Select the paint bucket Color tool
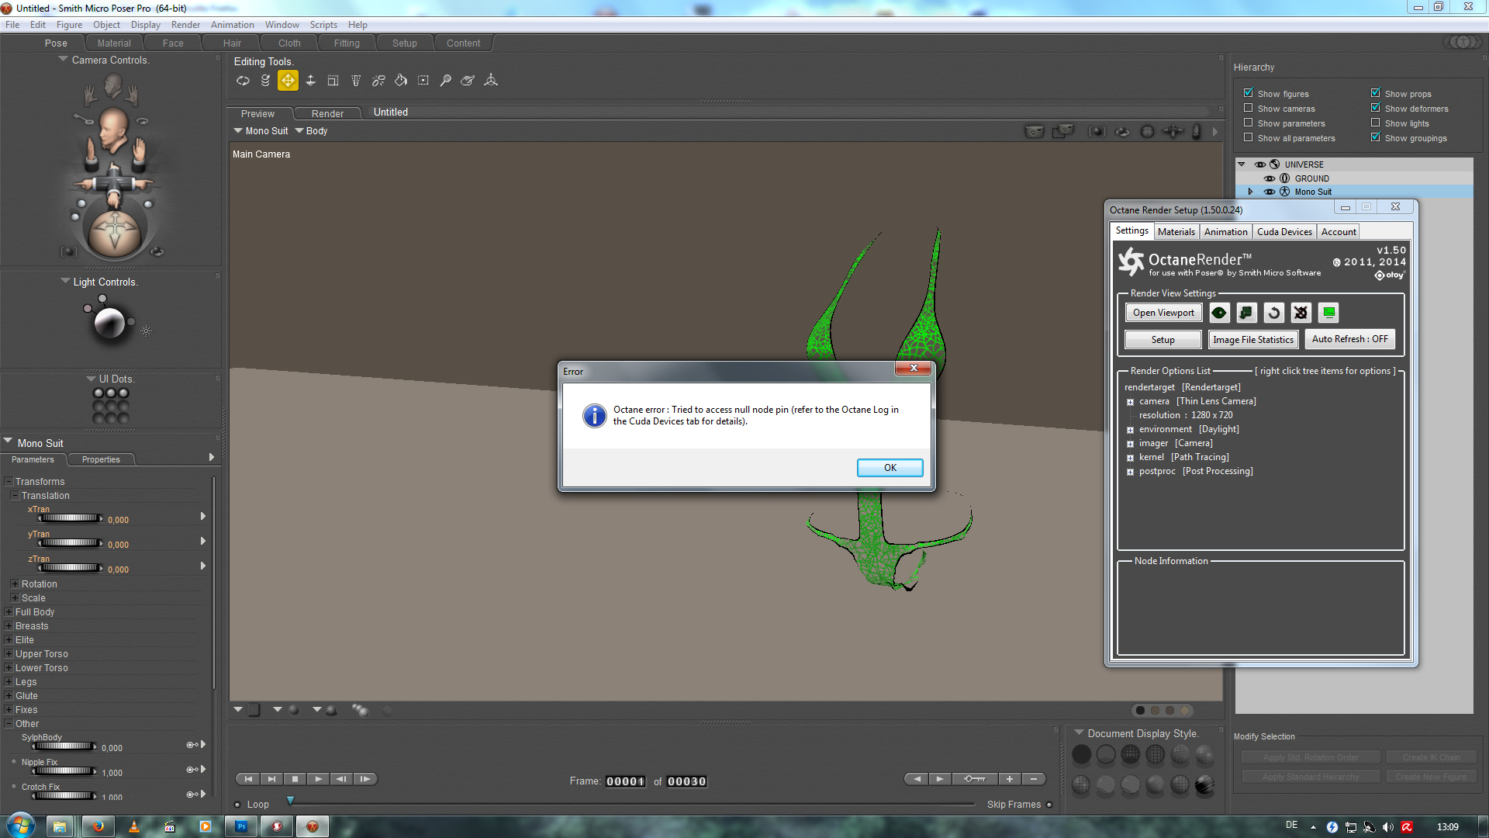Screen dimensions: 1489x838 pos(401,81)
